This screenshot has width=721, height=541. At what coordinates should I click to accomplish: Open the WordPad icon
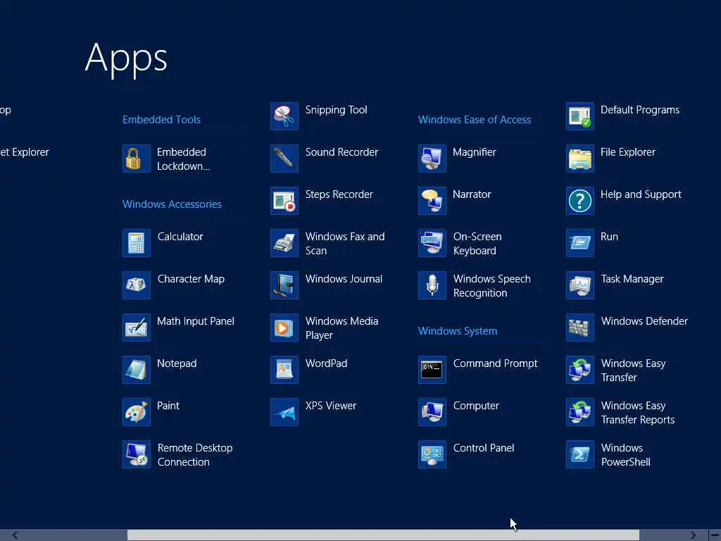pyautogui.click(x=284, y=370)
